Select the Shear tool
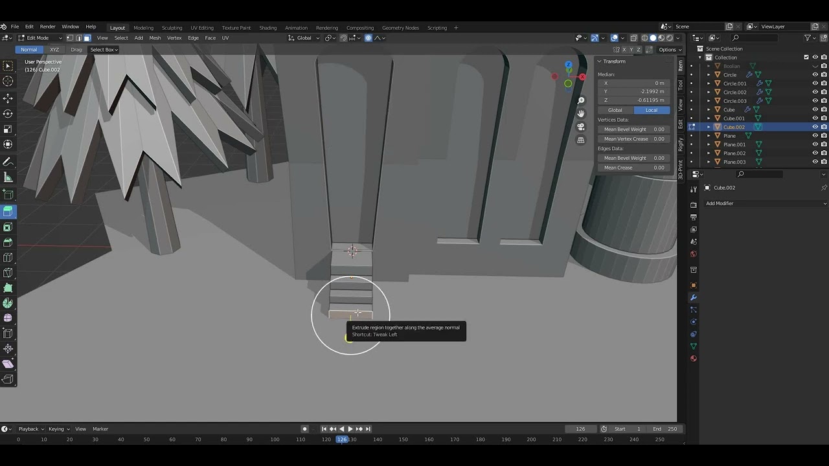The image size is (829, 466). (8, 364)
